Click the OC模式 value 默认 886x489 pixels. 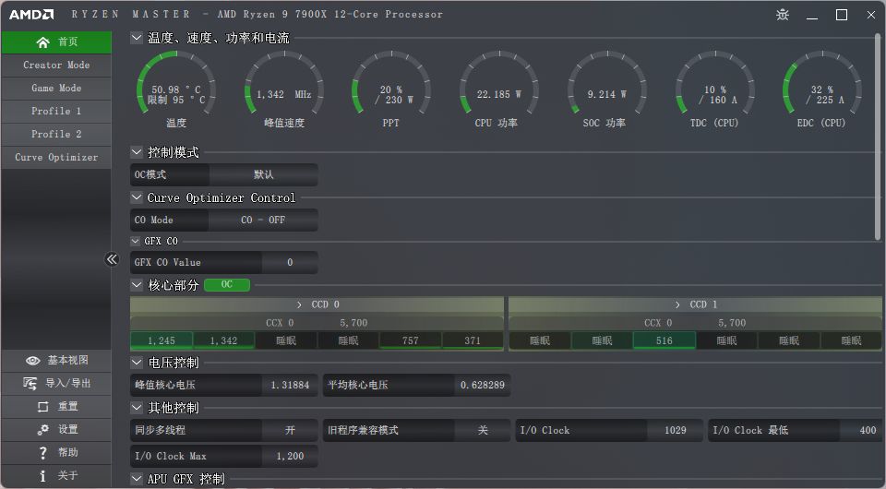point(263,175)
